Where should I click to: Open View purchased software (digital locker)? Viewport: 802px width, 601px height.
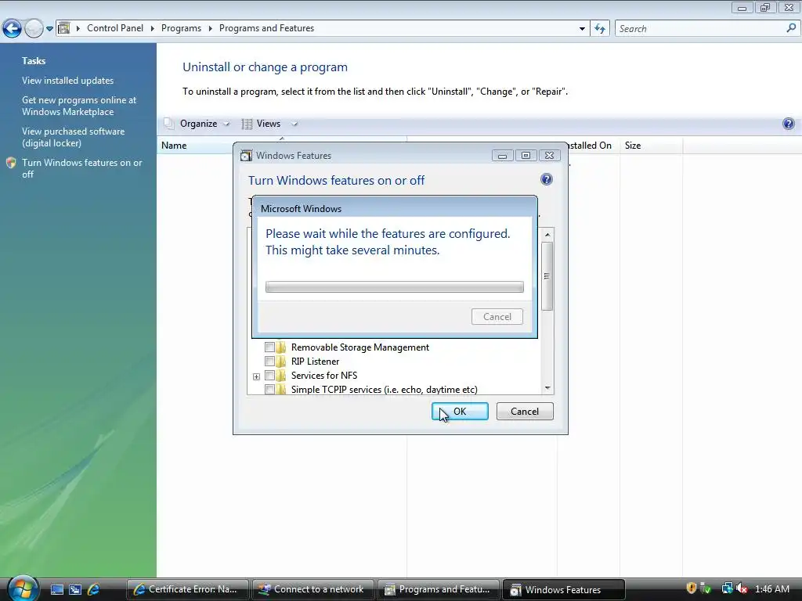[x=73, y=137]
